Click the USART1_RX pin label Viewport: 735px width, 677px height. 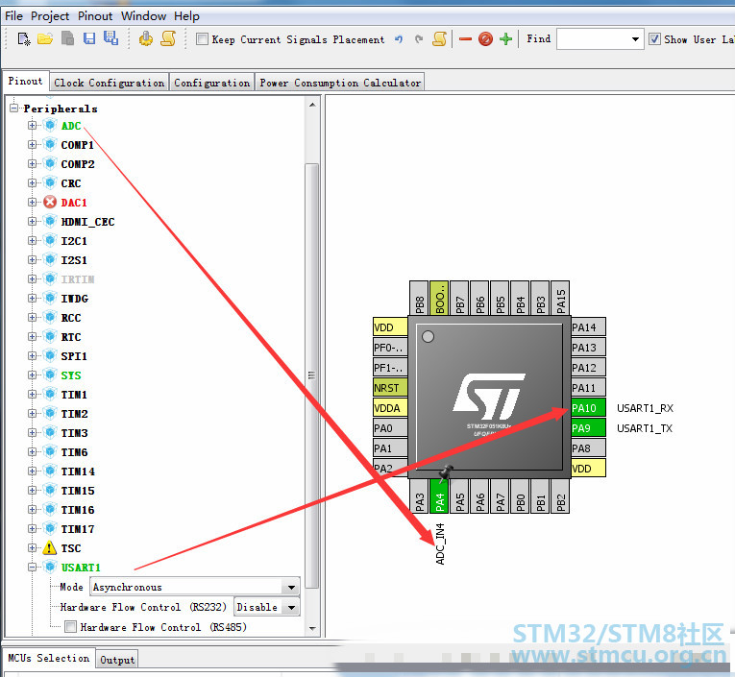pyautogui.click(x=645, y=408)
